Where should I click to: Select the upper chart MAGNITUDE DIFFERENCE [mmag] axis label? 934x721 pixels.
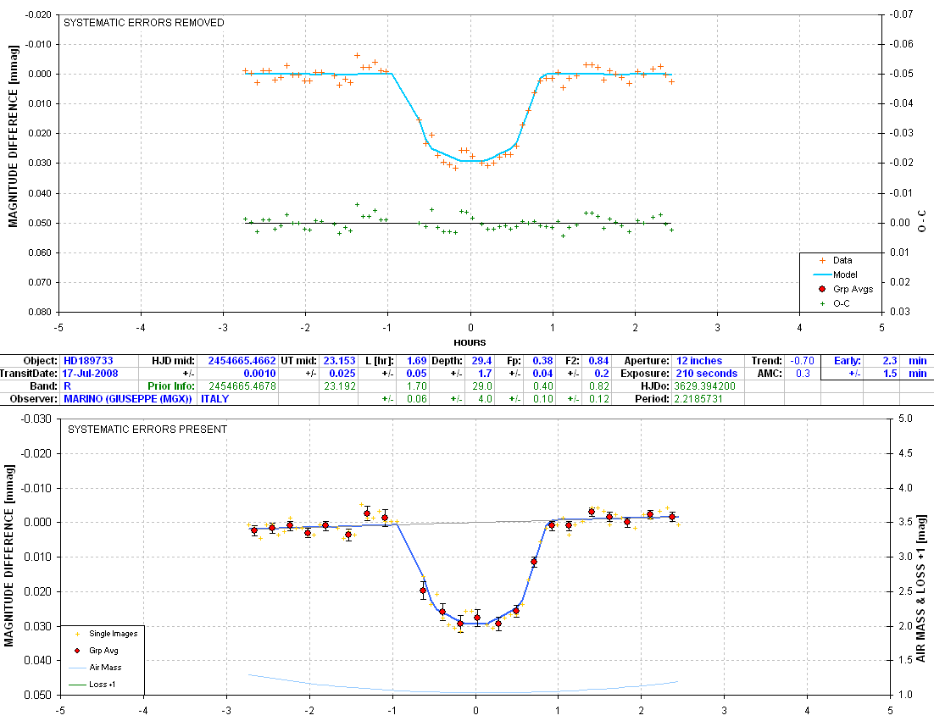point(13,136)
